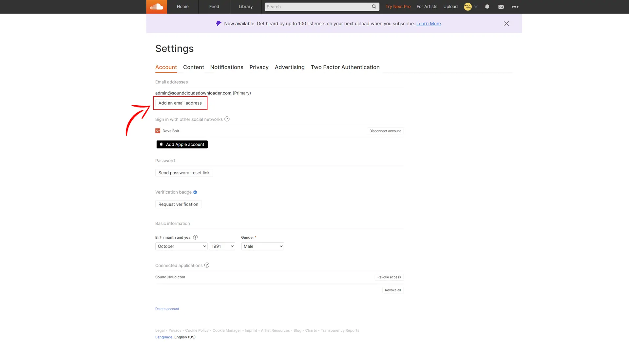Click Send password-reset link button

pos(184,172)
